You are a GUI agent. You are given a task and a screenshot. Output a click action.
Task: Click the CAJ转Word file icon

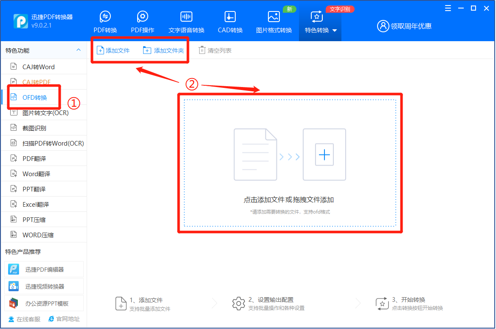point(14,66)
